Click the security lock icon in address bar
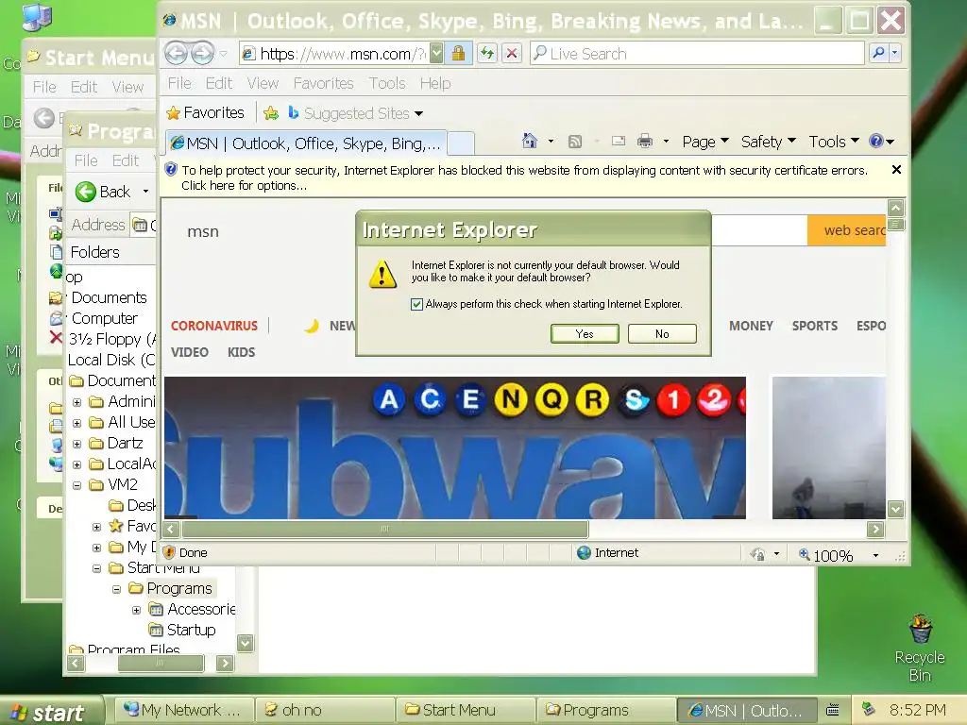This screenshot has width=967, height=725. coord(458,54)
